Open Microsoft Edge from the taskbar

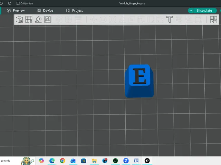coord(52,161)
